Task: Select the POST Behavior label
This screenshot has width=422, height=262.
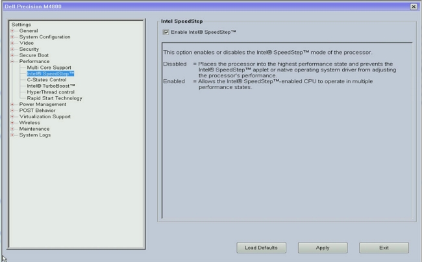Action: [x=38, y=111]
